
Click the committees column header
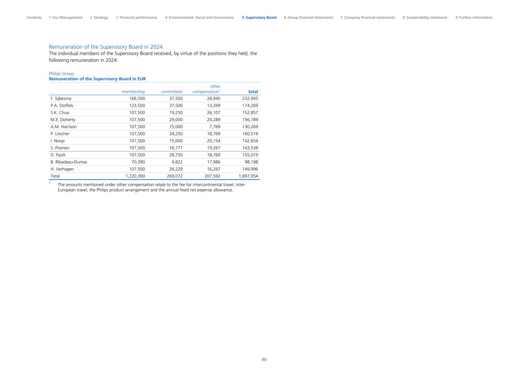172,92
